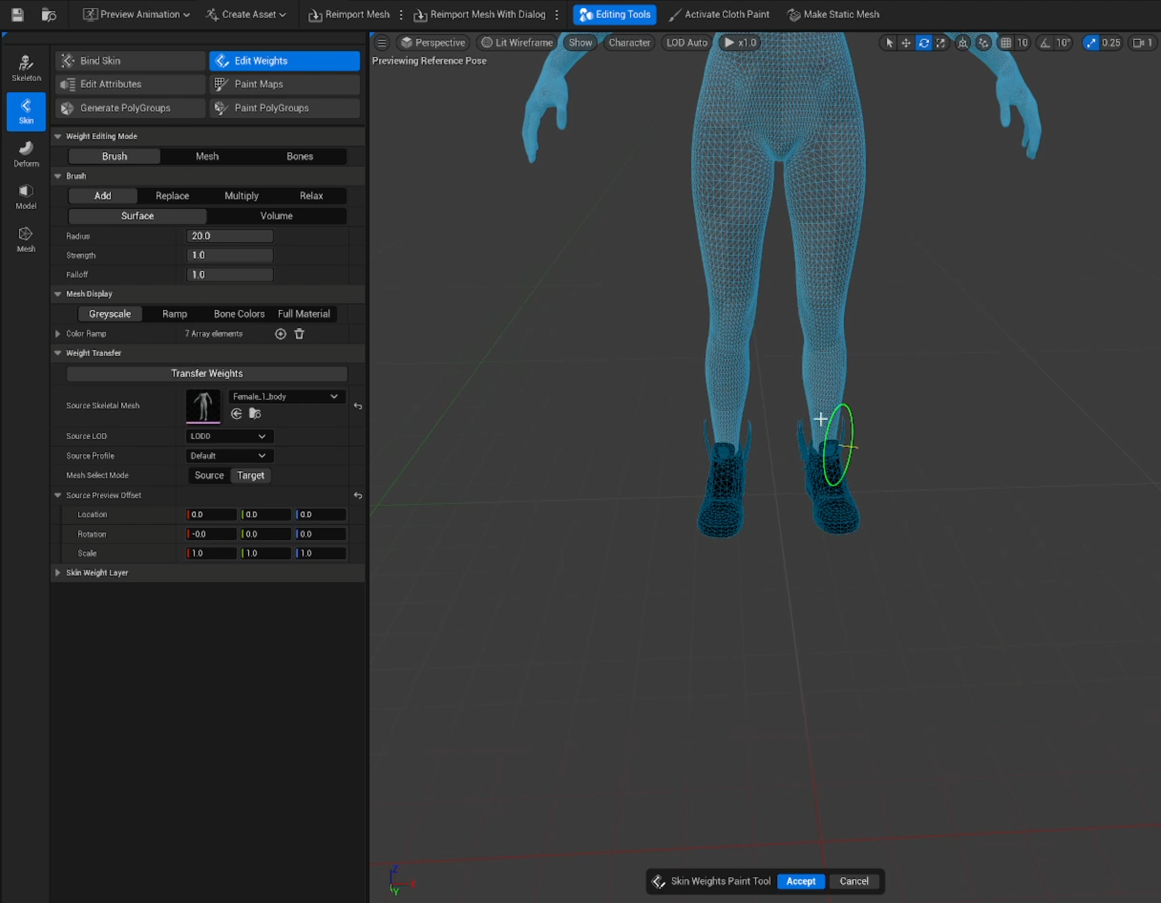Click the Female_1_body mesh thumbnail
The height and width of the screenshot is (903, 1161).
pyautogui.click(x=202, y=406)
